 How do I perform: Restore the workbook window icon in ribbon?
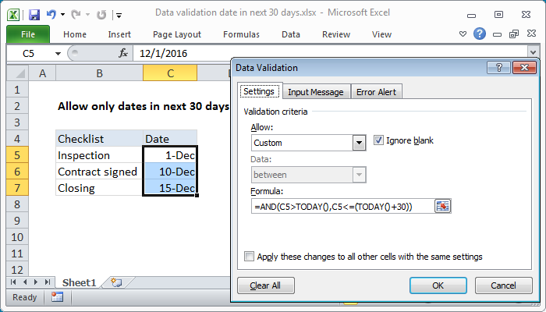click(x=514, y=34)
